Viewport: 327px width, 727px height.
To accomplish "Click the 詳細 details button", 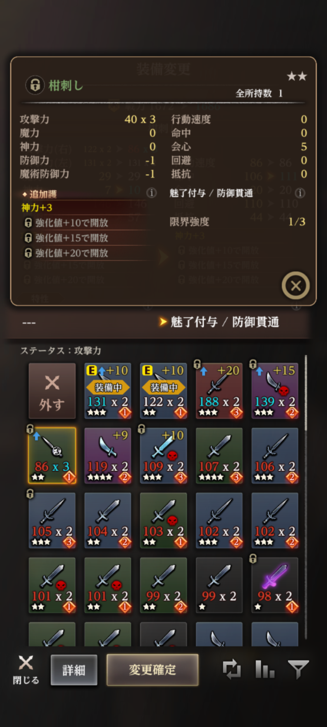I will pos(74,670).
